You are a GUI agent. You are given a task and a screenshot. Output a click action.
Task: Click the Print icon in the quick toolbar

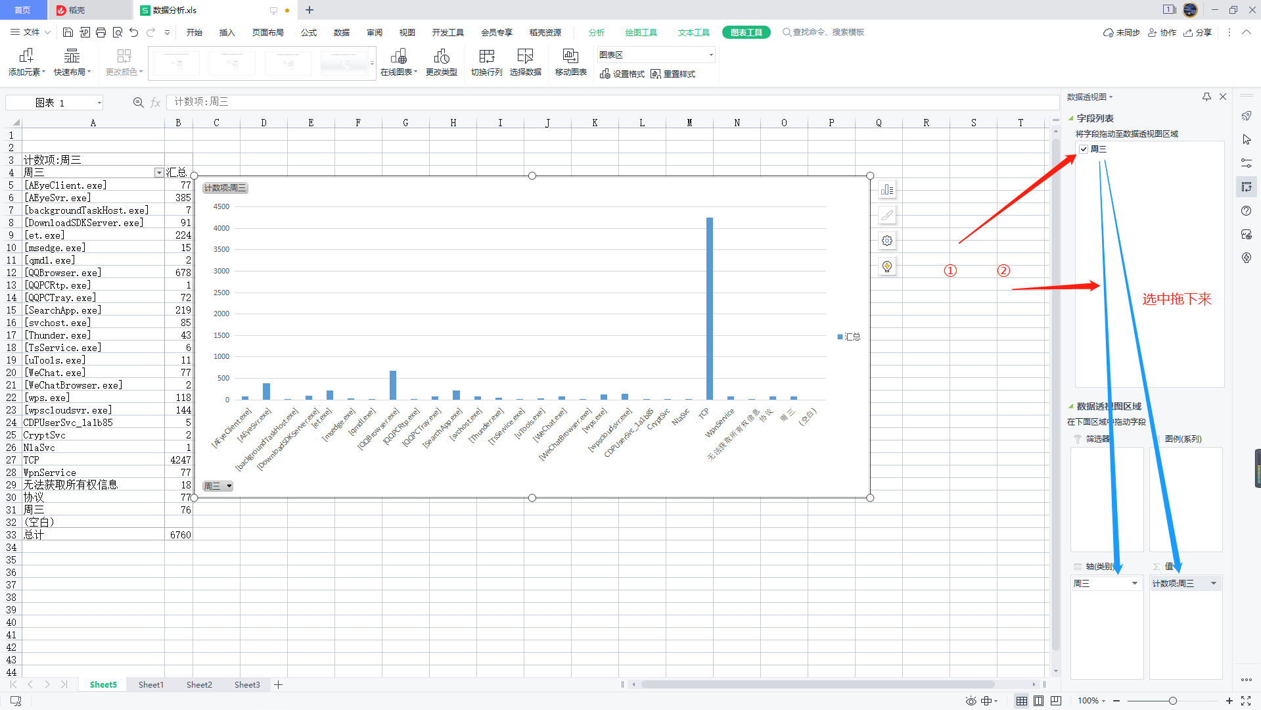[x=101, y=32]
